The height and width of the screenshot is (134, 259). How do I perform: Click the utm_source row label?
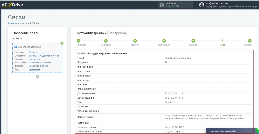tap(83, 80)
